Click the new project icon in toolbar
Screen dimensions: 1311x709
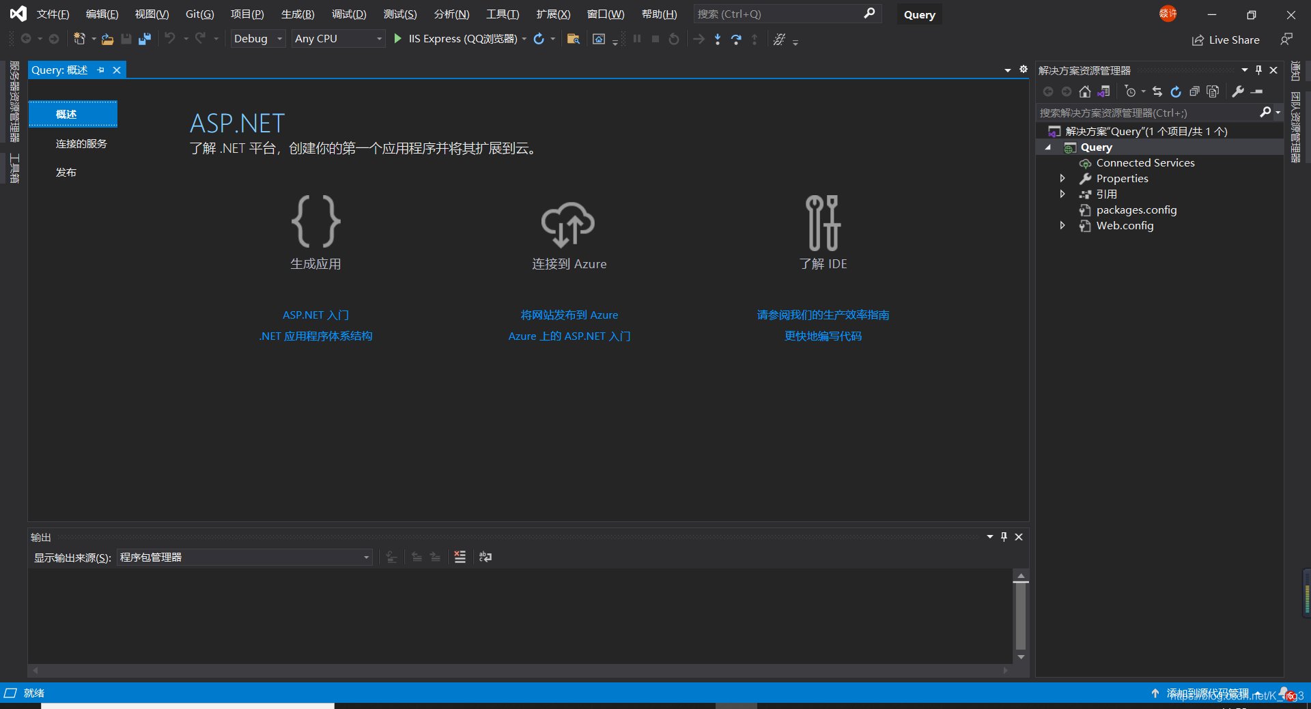click(x=79, y=39)
